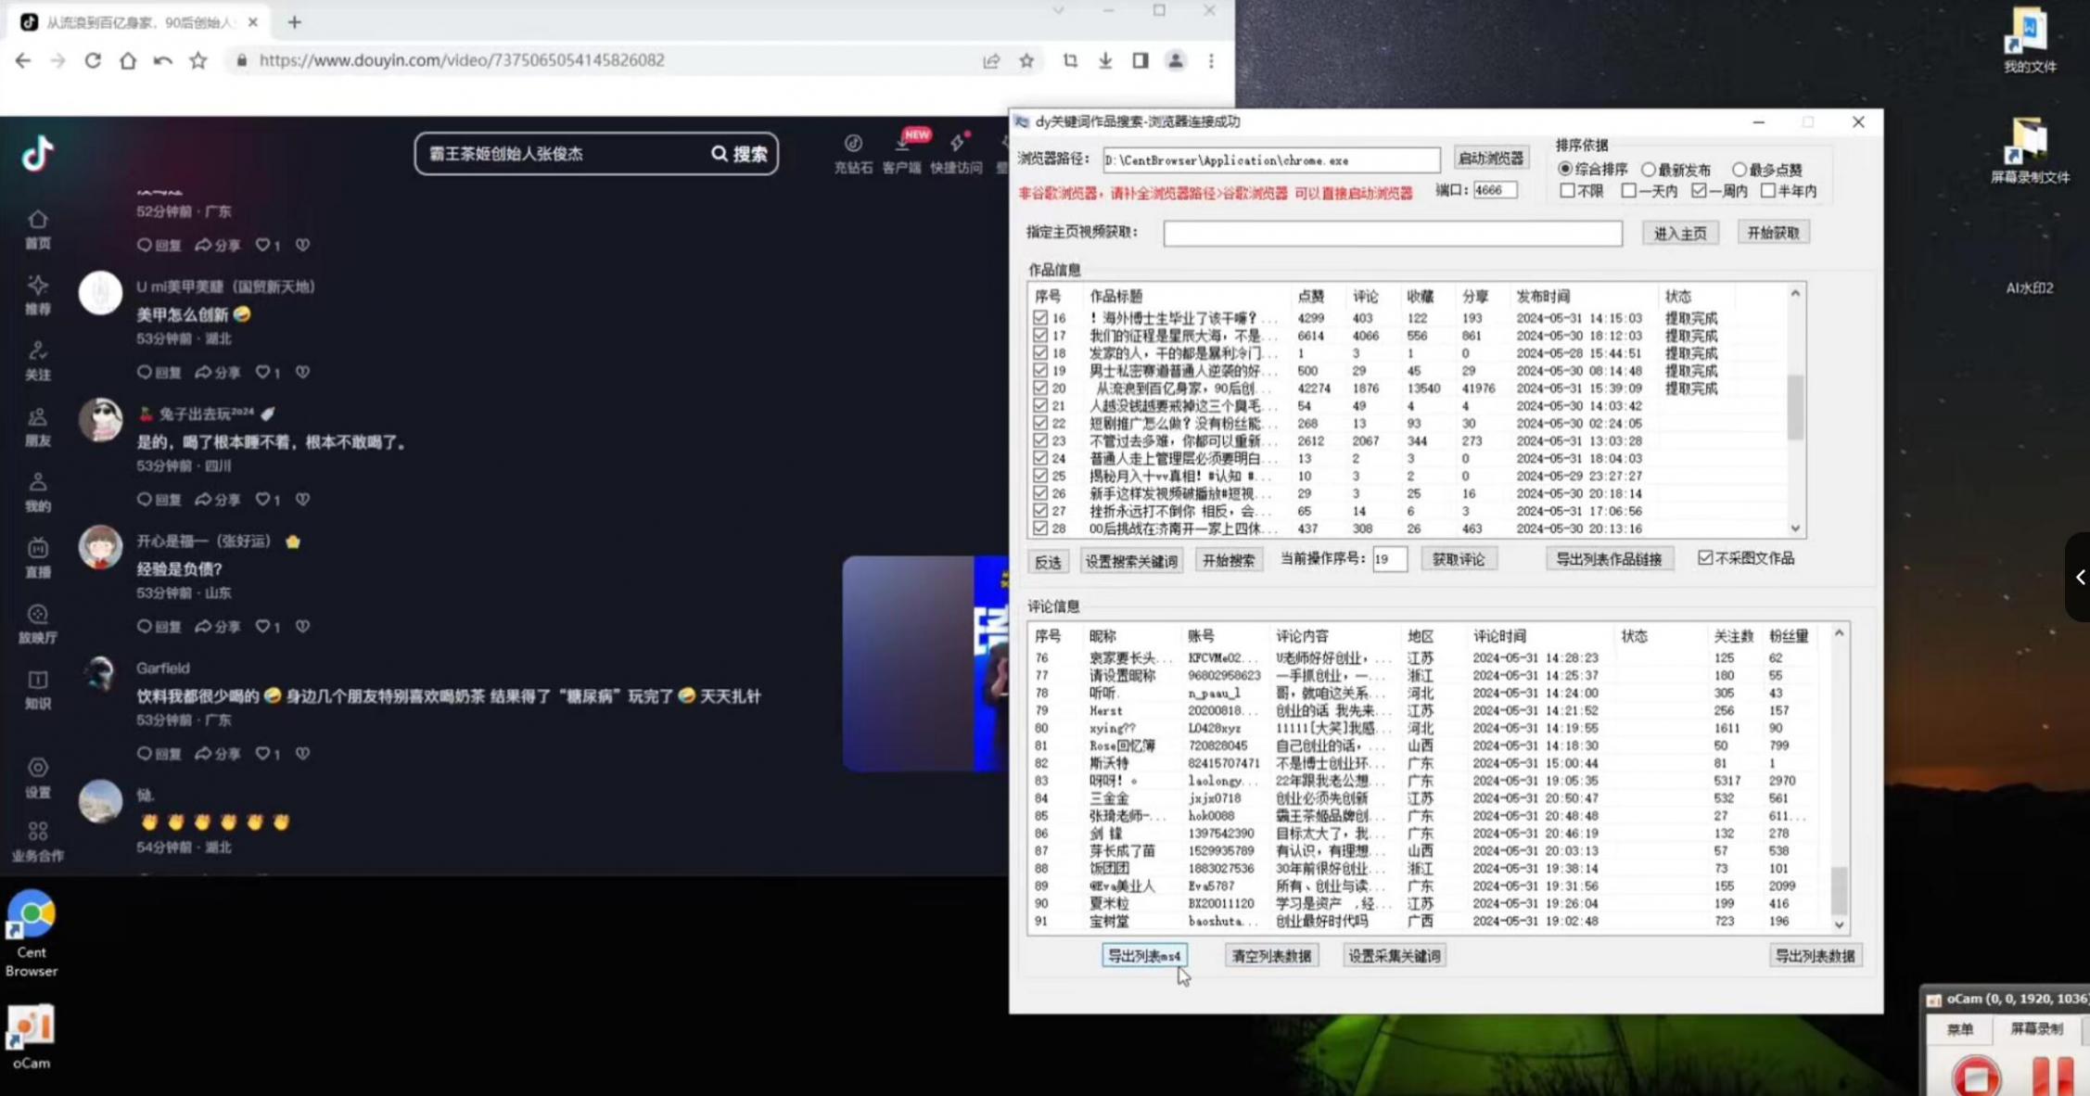
Task: Click inside the 指定主页视频获取 input field
Action: (x=1391, y=234)
